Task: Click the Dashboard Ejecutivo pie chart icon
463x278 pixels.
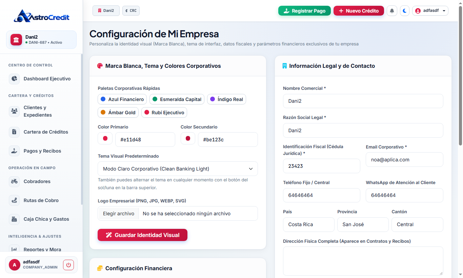Action: 14,79
